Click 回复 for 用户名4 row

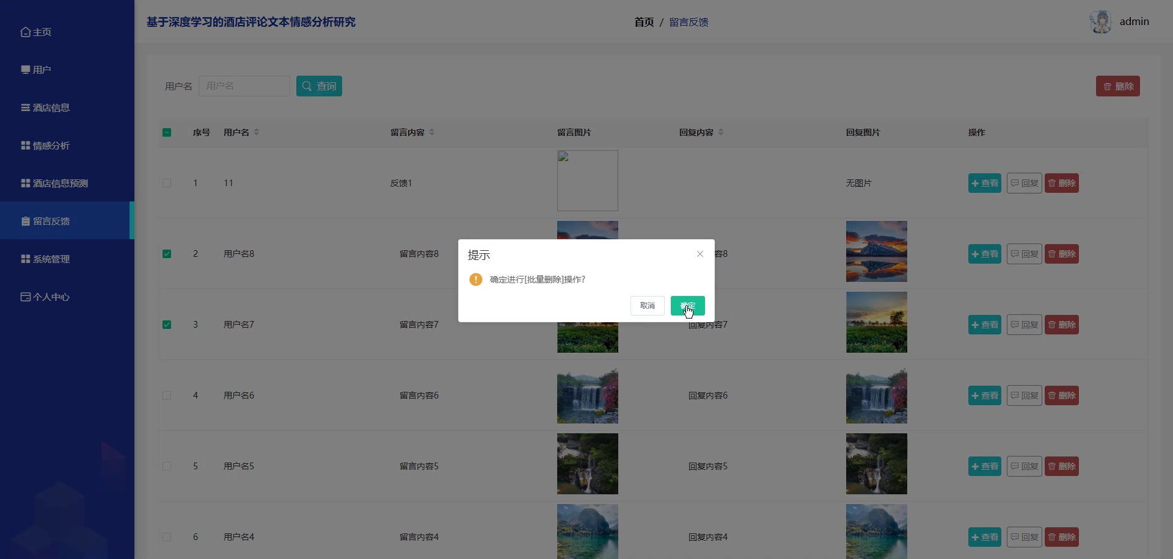pos(1024,537)
